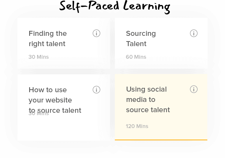Click the 60 Mins duration label

pos(136,57)
